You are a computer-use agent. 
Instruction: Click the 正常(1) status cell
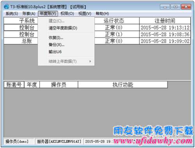point(117,34)
